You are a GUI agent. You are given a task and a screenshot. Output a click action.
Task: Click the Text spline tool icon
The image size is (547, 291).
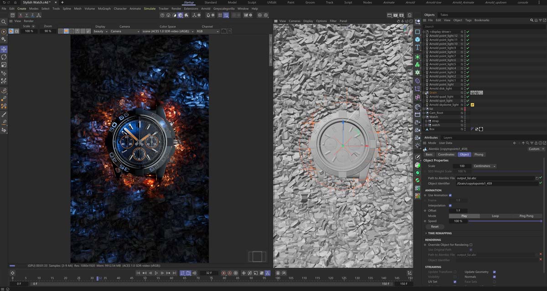coord(418,47)
